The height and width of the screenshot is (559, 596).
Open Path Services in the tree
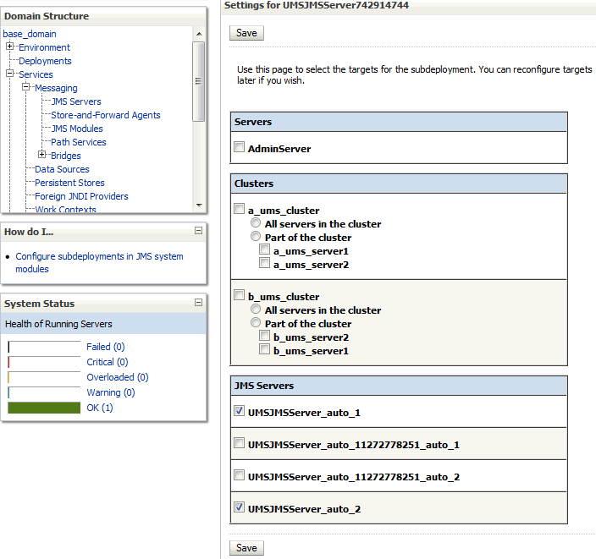click(x=79, y=142)
